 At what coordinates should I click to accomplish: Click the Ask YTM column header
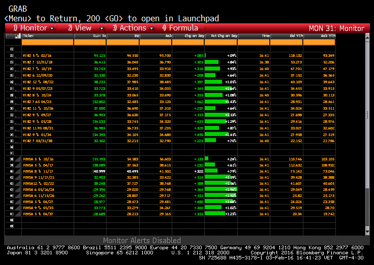[319, 36]
